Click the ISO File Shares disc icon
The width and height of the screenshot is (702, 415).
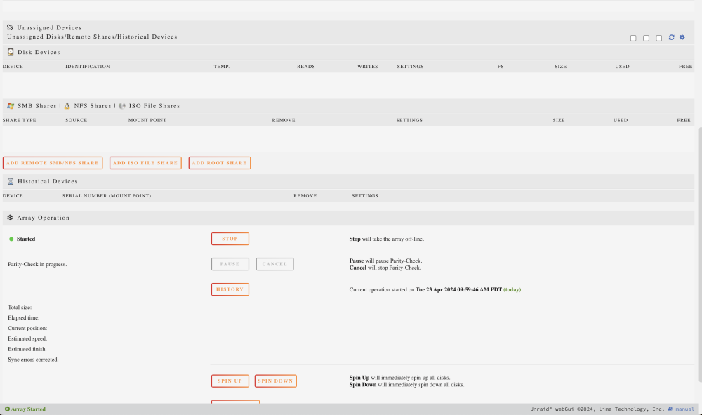coord(122,106)
